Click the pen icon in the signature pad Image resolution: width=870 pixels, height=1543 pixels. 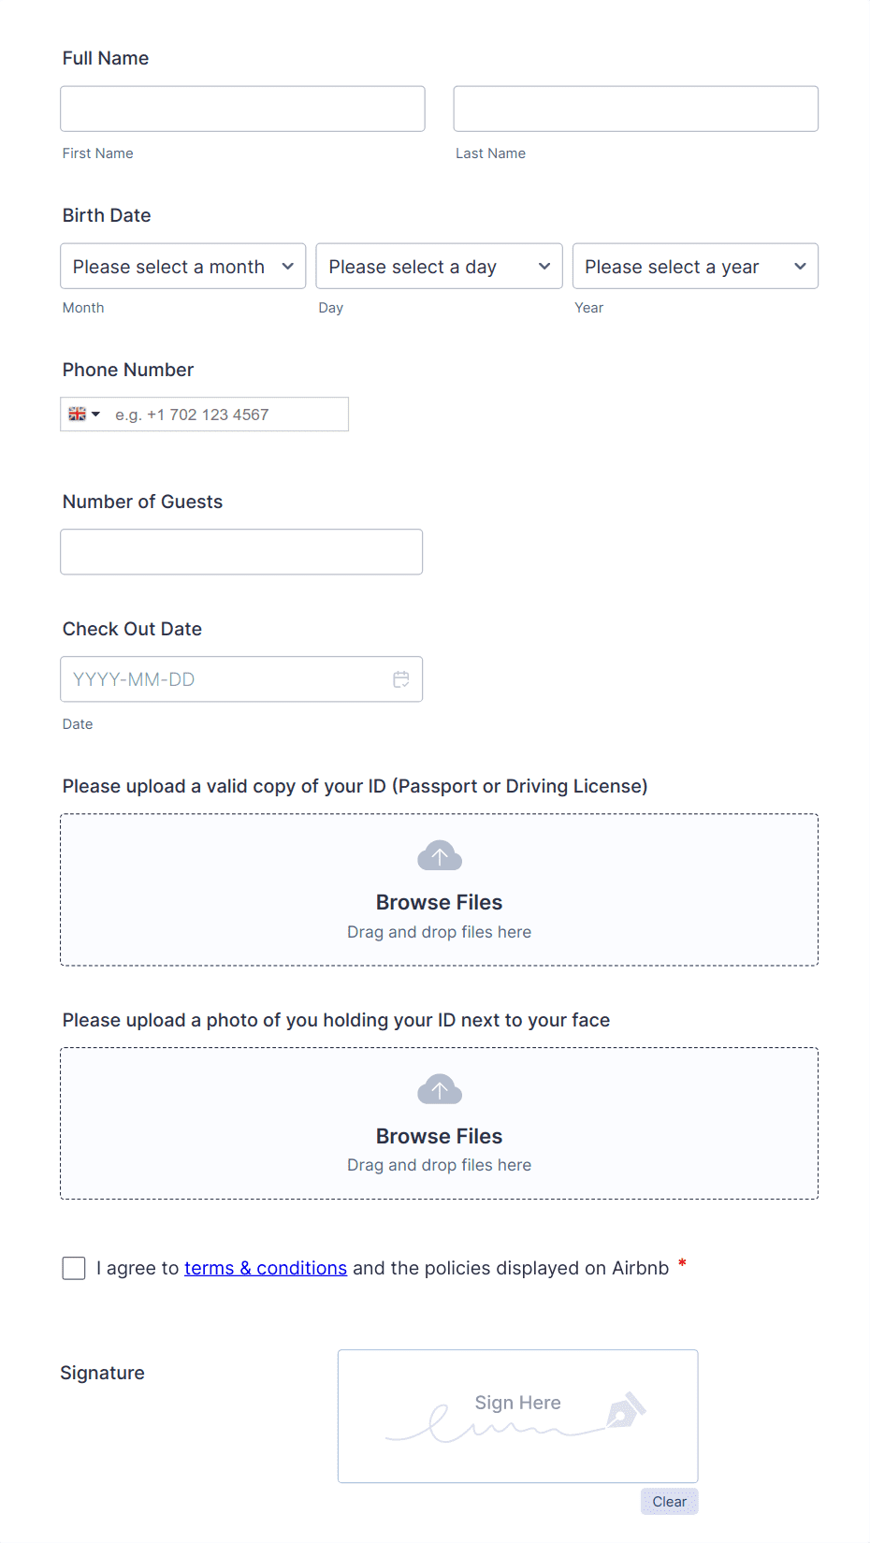click(x=625, y=1410)
